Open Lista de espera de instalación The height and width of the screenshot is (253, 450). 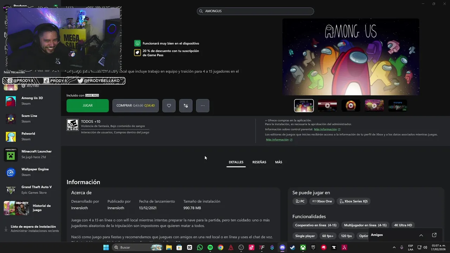(x=32, y=229)
